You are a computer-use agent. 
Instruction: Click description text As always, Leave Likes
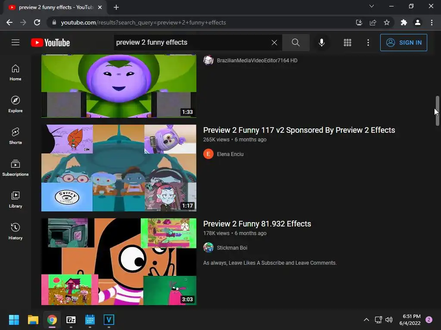click(270, 263)
